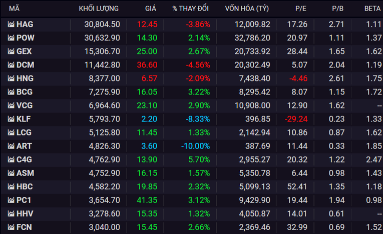Select the HBC ticker symbol

[x=25, y=186]
